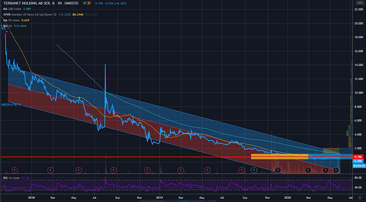Select the MA 50 close indicator legend
366x202 pixels.
click(x=11, y=20)
